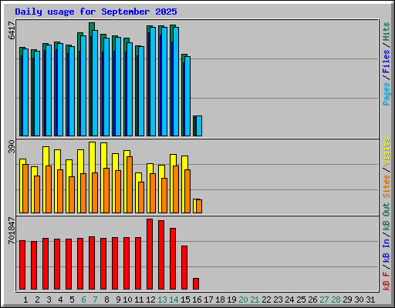Click the Files legend text
The height and width of the screenshot is (308, 395).
tap(387, 62)
